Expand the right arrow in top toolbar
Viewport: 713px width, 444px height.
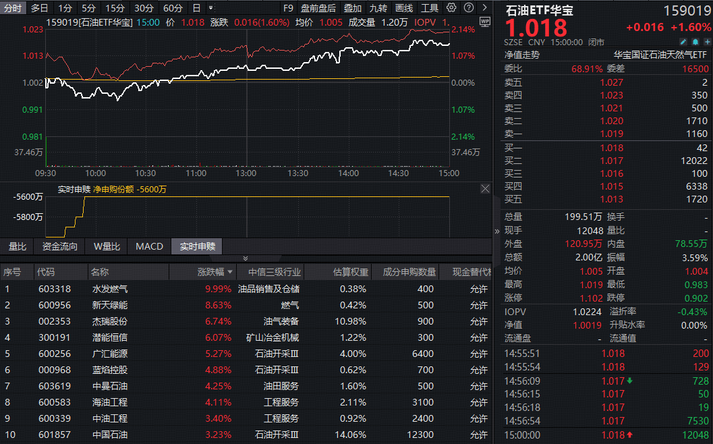point(483,7)
